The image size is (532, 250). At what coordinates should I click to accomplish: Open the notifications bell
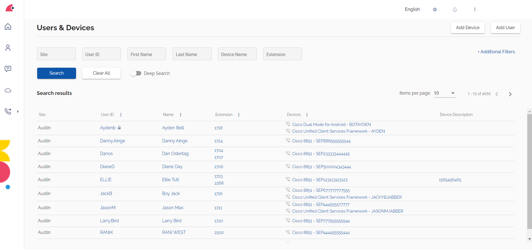(x=455, y=9)
